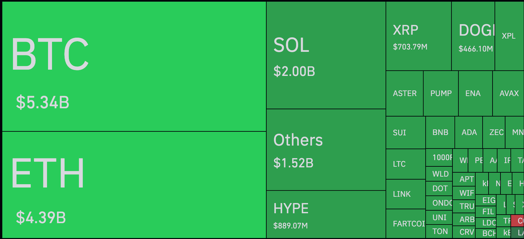Select the ENA tile

pos(475,93)
